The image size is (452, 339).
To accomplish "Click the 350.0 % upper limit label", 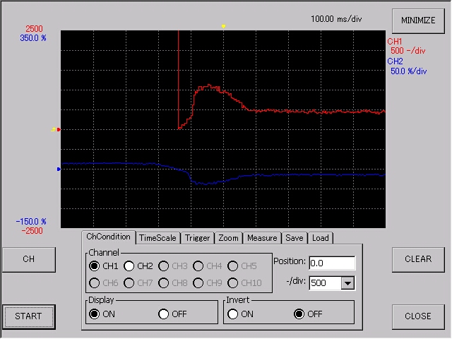I will click(x=33, y=38).
